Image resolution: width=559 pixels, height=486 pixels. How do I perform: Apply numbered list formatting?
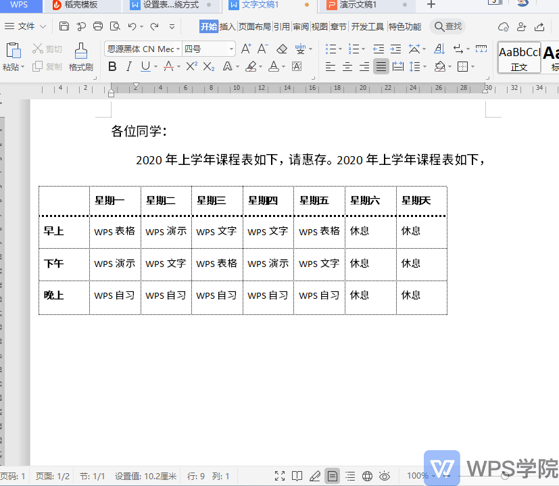point(354,49)
